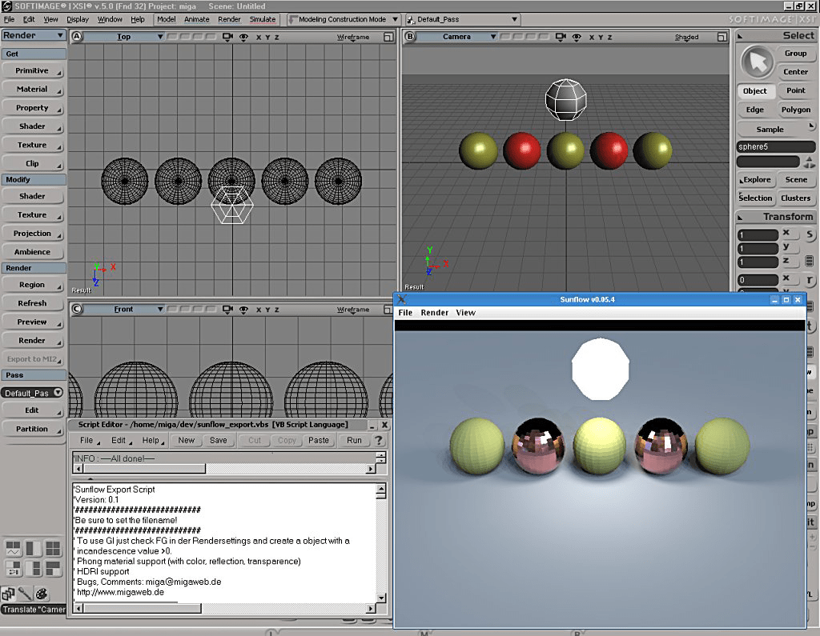
Task: Click Paste in the Script Editor
Action: point(319,441)
